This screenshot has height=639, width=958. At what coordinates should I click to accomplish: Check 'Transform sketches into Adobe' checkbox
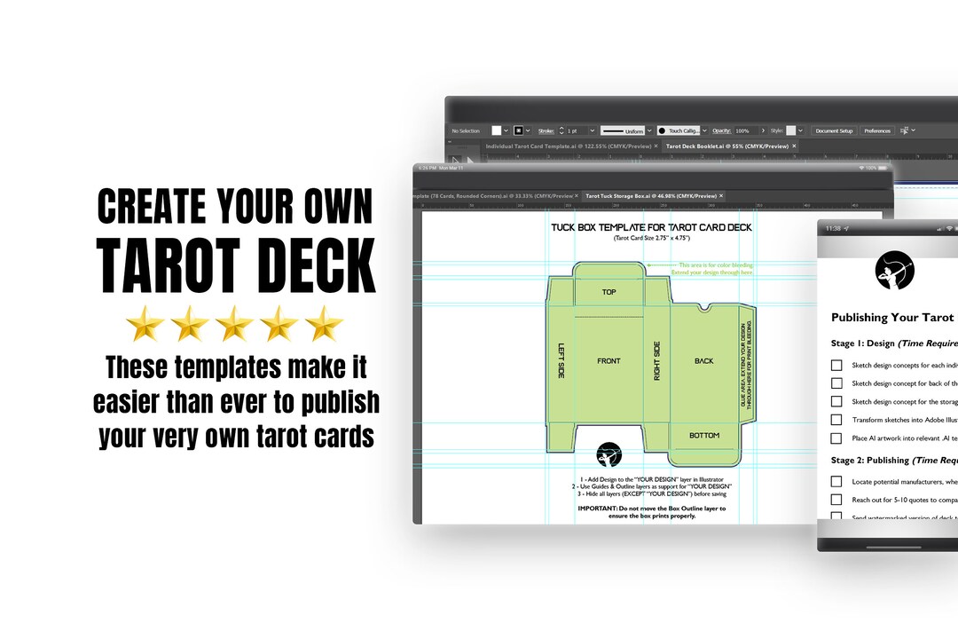click(836, 420)
